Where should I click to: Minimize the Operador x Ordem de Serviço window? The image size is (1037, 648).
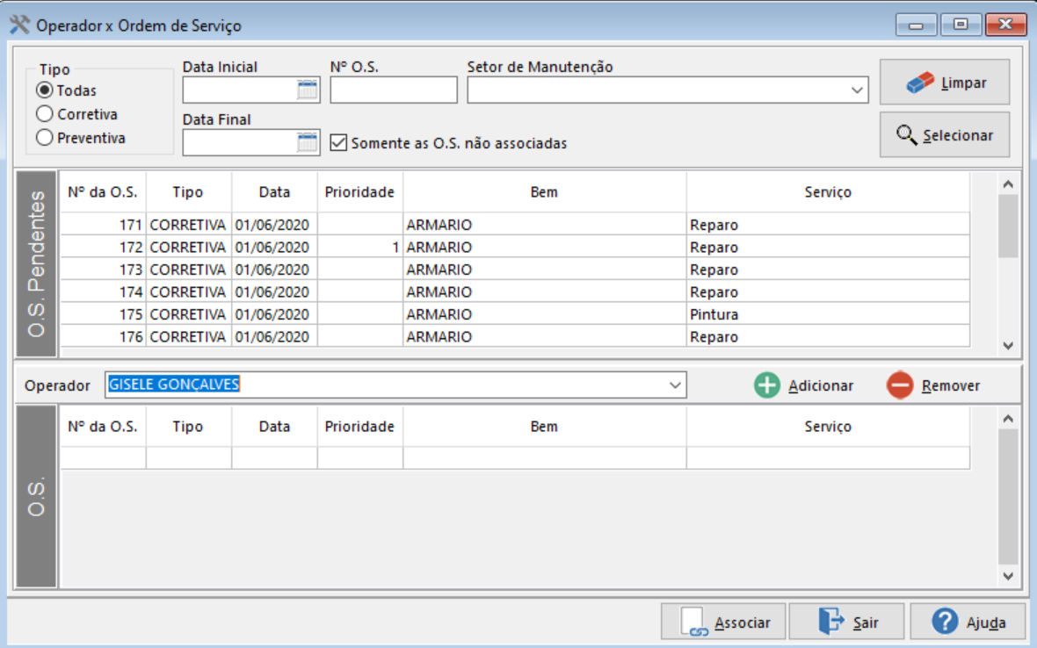coord(916,25)
